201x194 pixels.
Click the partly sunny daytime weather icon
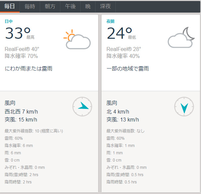(x=77, y=40)
